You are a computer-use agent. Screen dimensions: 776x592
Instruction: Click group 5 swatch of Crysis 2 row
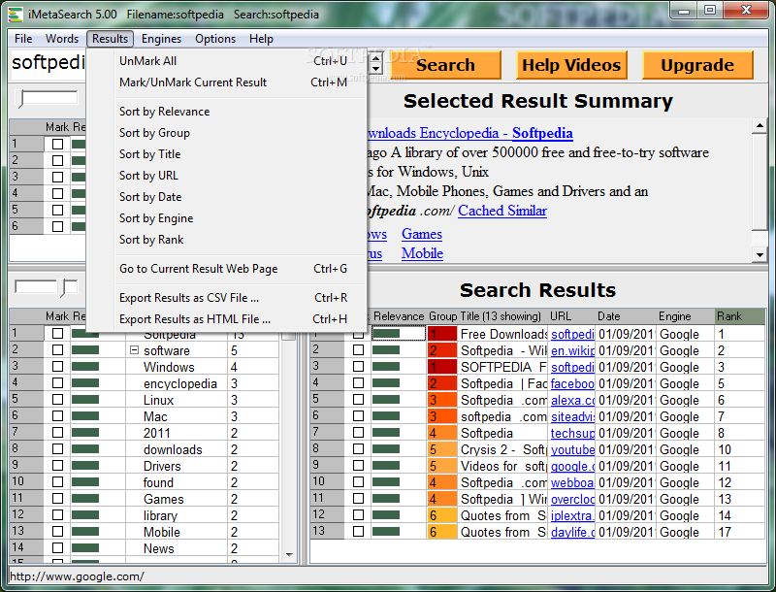coord(442,449)
